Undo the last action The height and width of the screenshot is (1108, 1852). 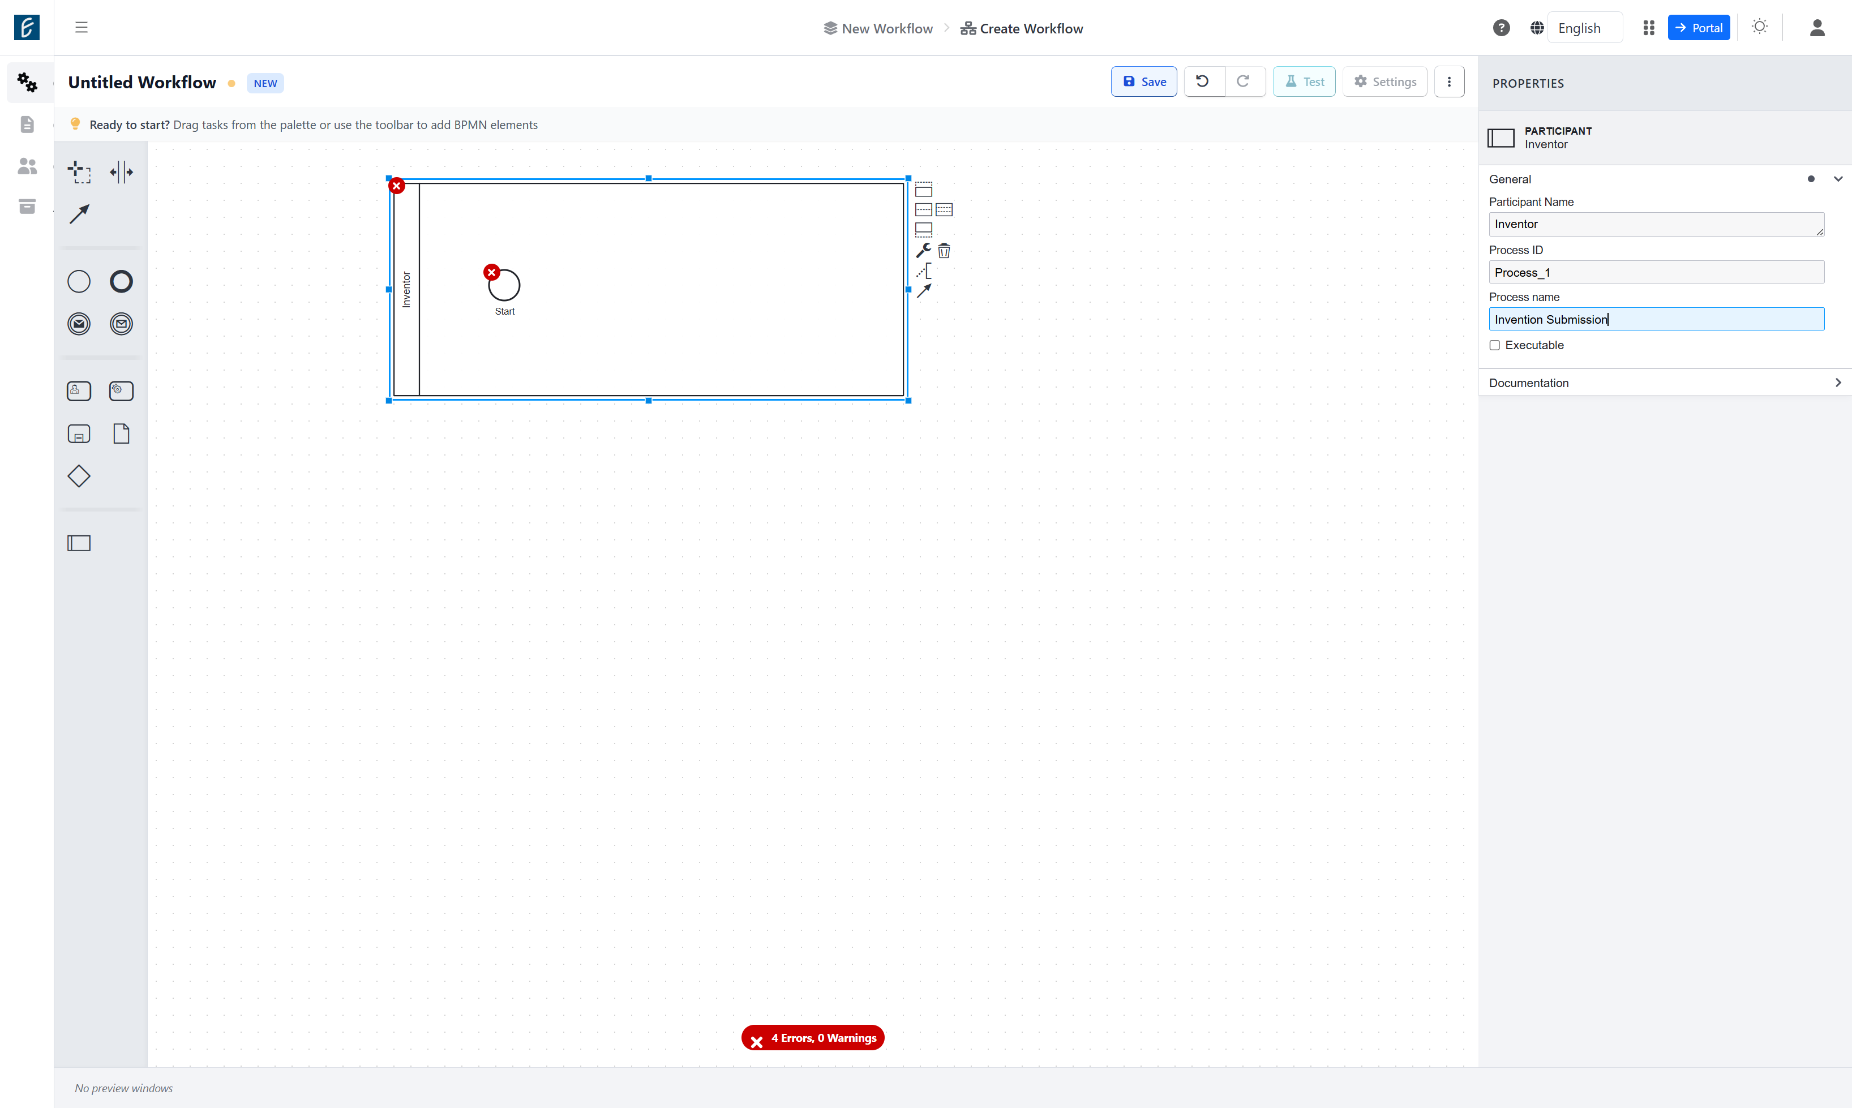pos(1203,81)
